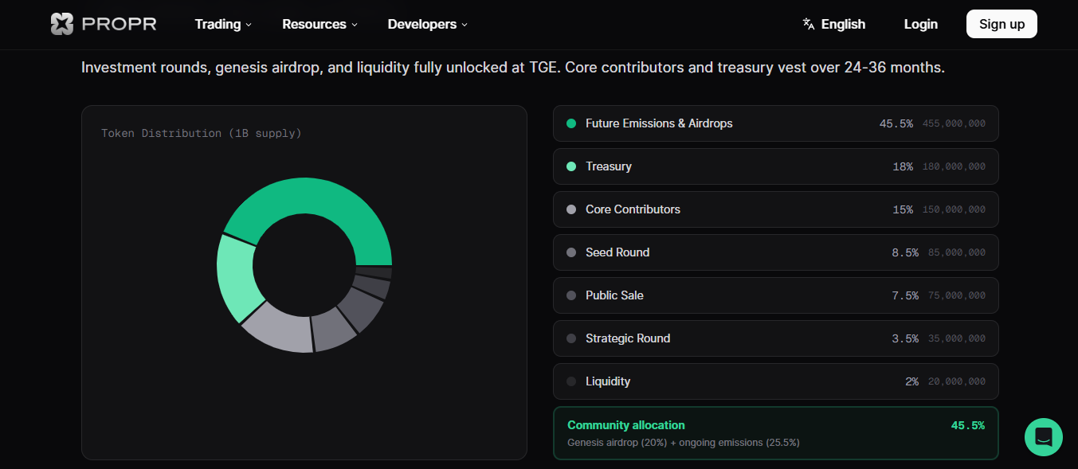Open the Resources menu
Image resolution: width=1078 pixels, height=469 pixels.
[319, 24]
